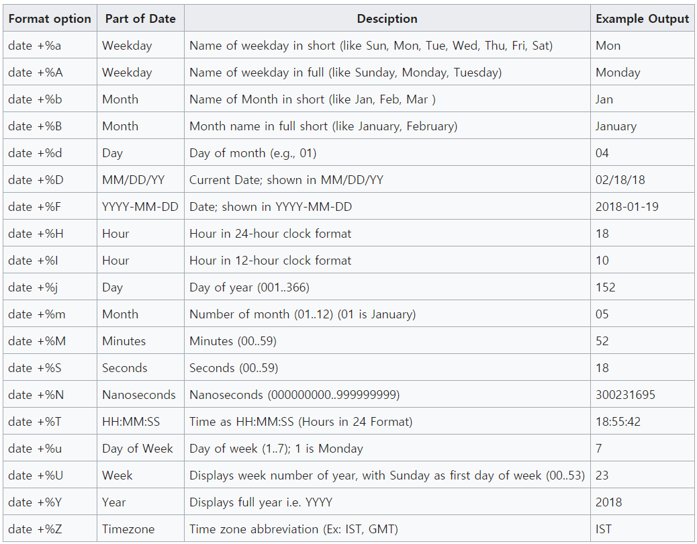Click description 'Day of year (001..366)'
This screenshot has height=544, width=697.
tap(249, 287)
